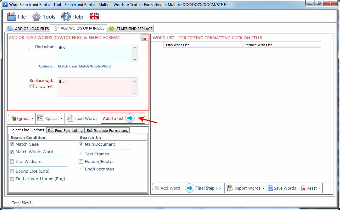
Task: Expand the Reset dropdown arrow
Action: pyautogui.click(x=320, y=188)
